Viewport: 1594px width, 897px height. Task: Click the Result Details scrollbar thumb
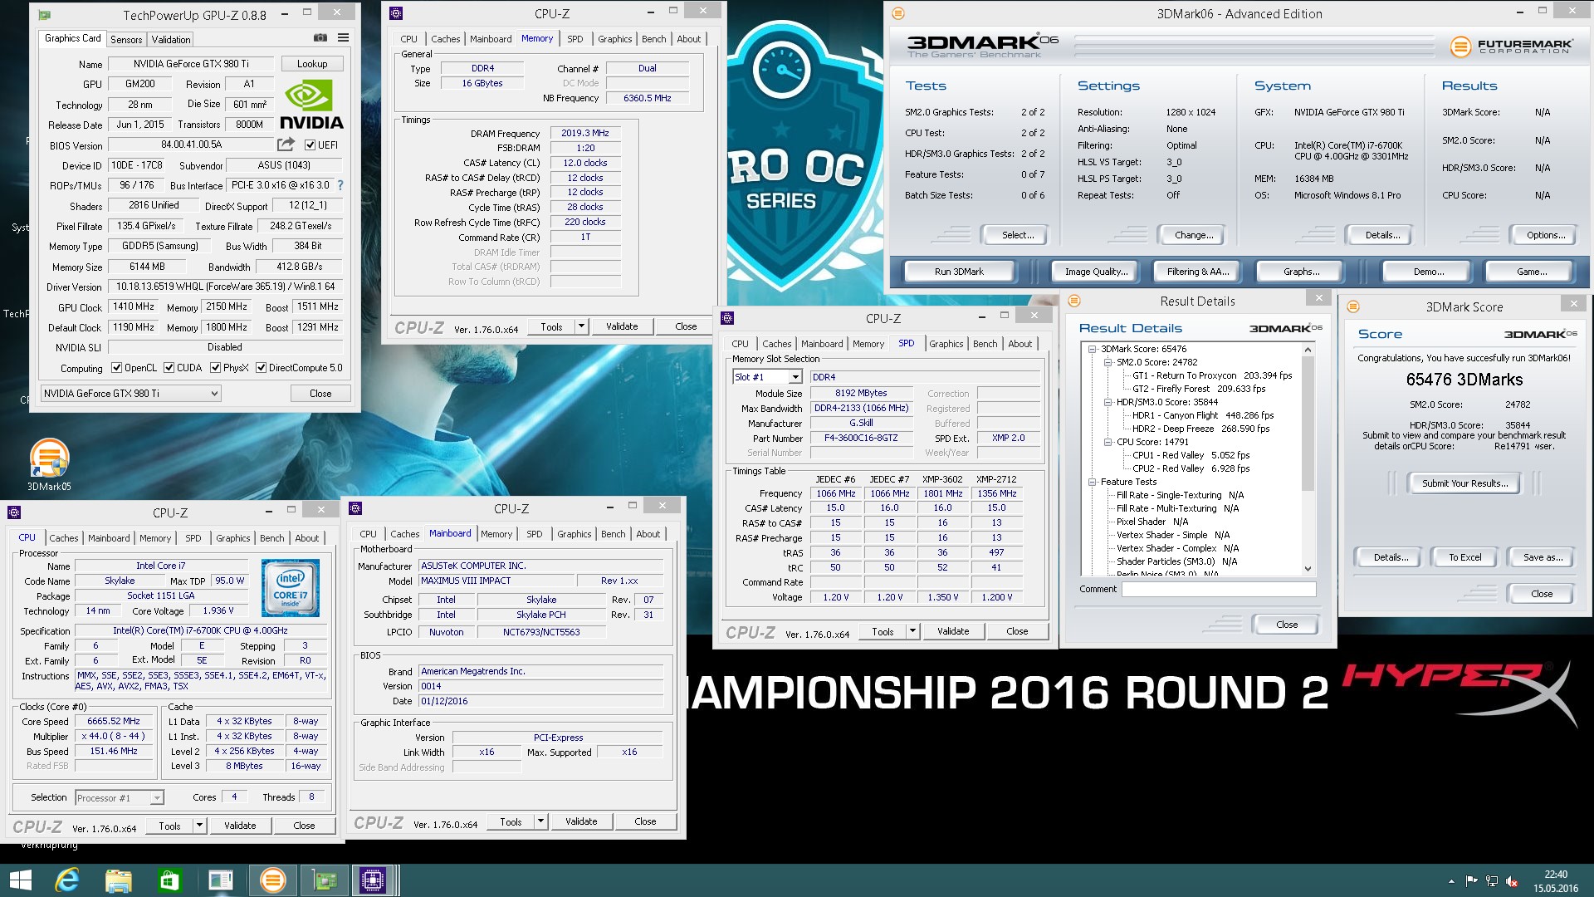tap(1308, 424)
